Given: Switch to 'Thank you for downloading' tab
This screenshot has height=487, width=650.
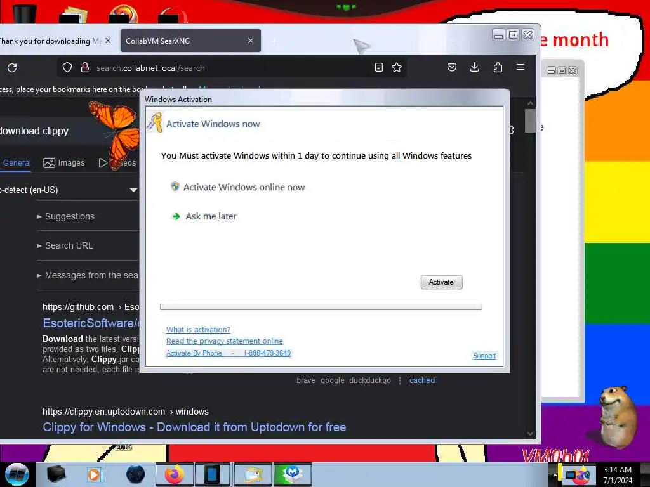Looking at the screenshot, I should [50, 41].
